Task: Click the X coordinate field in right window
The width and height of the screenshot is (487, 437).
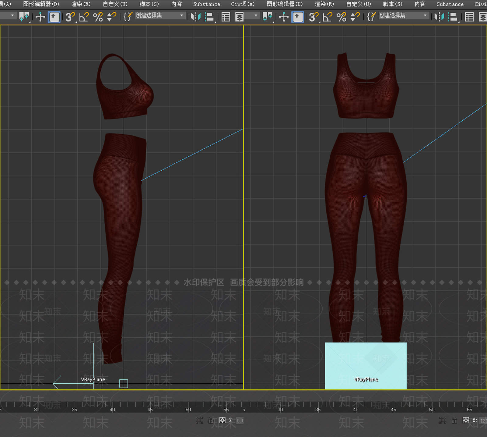Action: pos(483,421)
